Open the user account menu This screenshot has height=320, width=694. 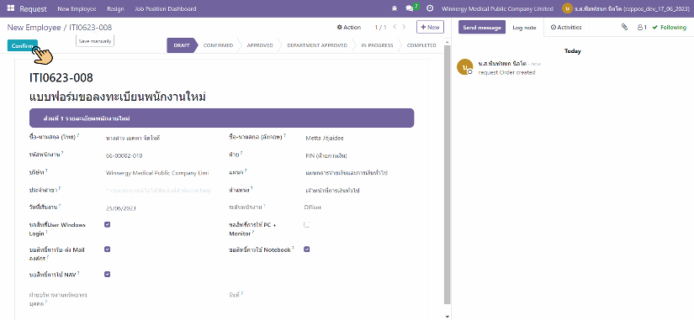point(625,9)
